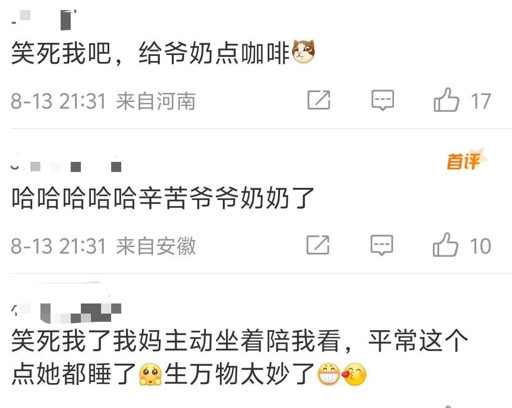Open comment text 哈哈哈哈哈辛苦爷爷奶奶了

163,198
